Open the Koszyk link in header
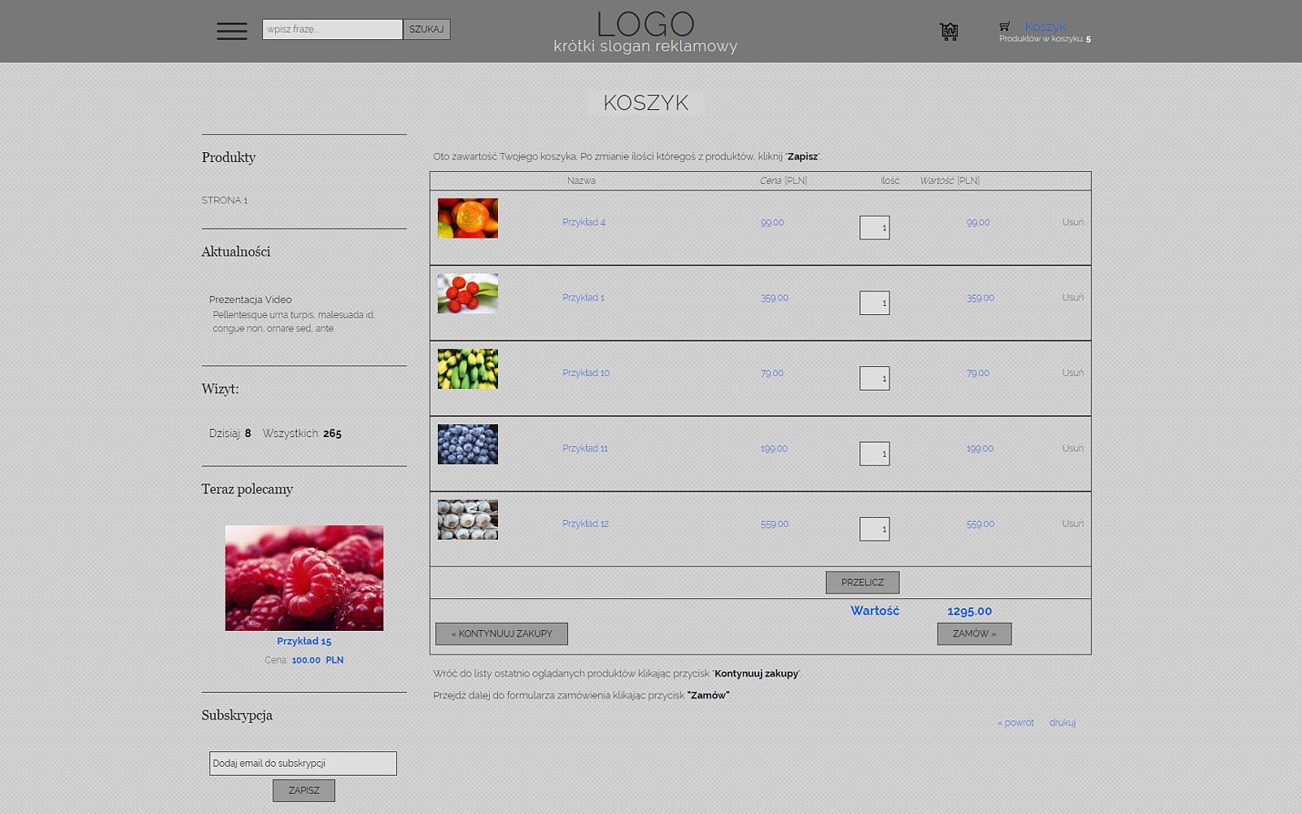The image size is (1302, 814). pyautogui.click(x=1045, y=26)
